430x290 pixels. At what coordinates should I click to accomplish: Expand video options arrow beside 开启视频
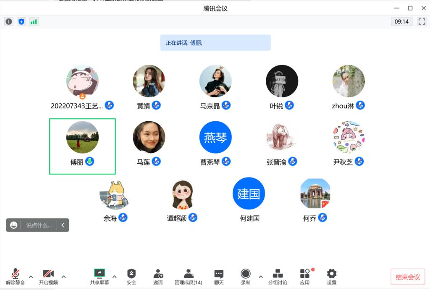(x=64, y=277)
